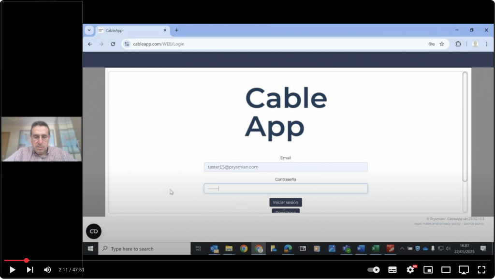Go fullscreen in the video player
Screen dimensions: 495x279
pyautogui.click(x=481, y=269)
